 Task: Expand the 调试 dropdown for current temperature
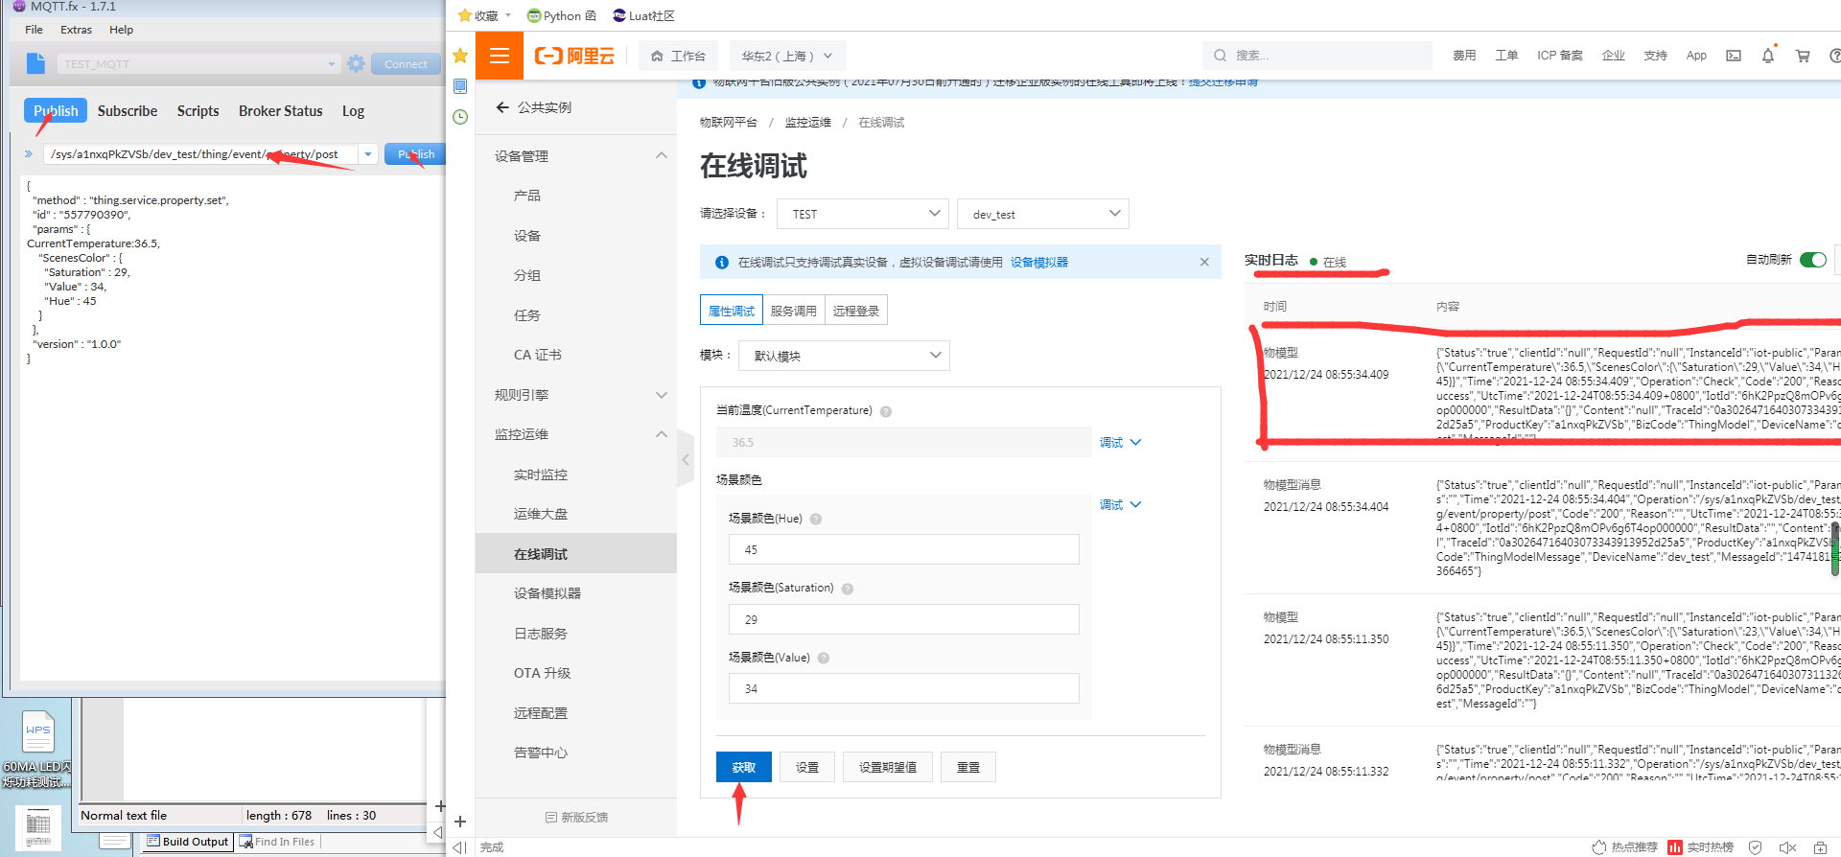[x=1120, y=443]
